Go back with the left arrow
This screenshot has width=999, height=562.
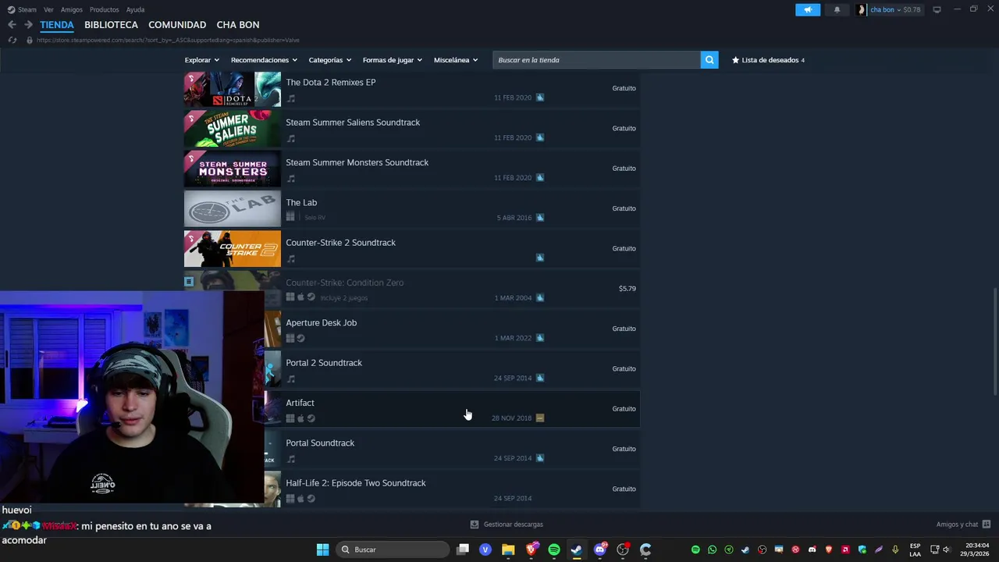point(12,25)
